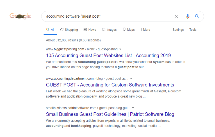Viewport: 215px width, 137px height.
Task: Clear the search query with X
Action: click(176, 17)
